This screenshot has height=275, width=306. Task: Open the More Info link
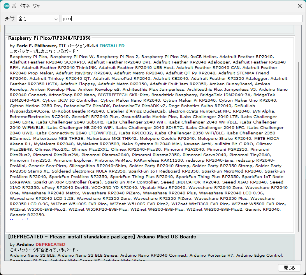click(x=20, y=220)
